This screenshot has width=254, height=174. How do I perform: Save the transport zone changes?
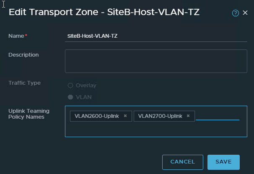pos(223,162)
